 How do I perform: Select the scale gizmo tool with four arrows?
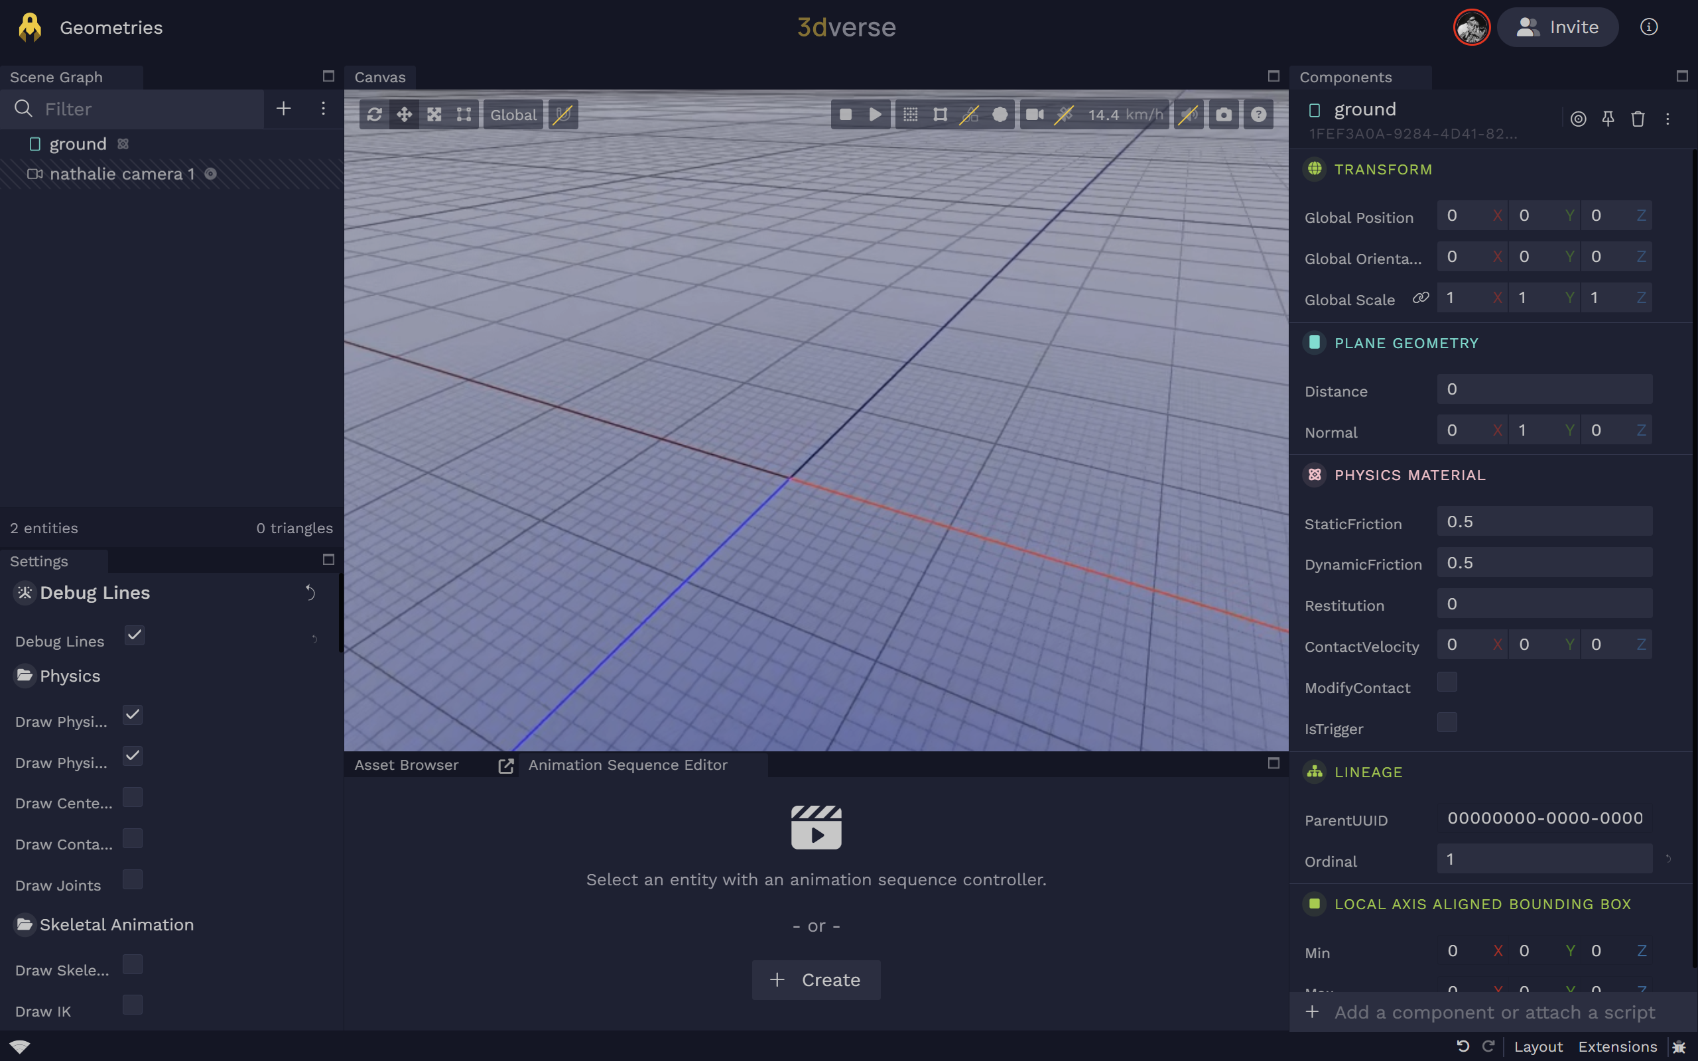[x=434, y=114]
